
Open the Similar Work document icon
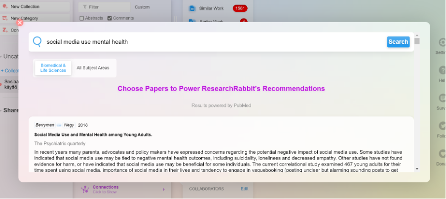[x=192, y=8]
